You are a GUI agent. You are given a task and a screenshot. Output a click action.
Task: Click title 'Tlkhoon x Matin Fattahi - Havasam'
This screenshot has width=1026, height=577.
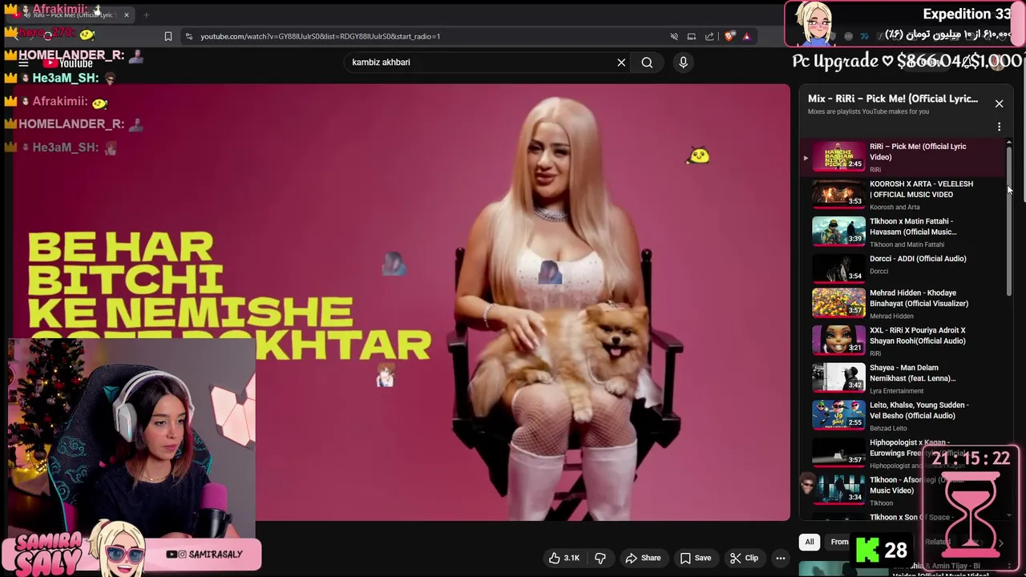pos(913,226)
